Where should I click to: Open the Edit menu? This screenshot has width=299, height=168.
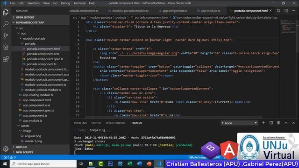(21, 3)
